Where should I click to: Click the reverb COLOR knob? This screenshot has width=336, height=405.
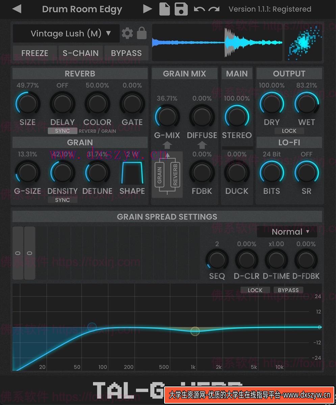tap(97, 104)
